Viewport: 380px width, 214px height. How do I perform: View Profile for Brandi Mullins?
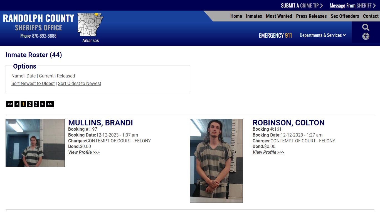tap(84, 152)
